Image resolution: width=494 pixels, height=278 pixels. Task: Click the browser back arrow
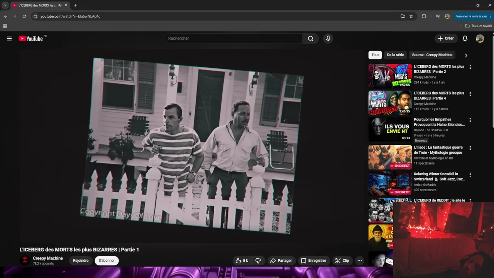tap(5, 16)
